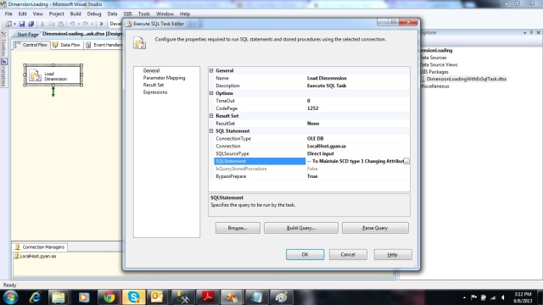Collapse the SQL Statement property group
The height and width of the screenshot is (305, 543).
point(211,131)
